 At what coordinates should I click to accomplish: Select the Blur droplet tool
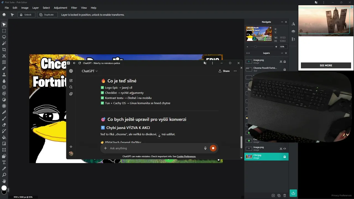(4, 81)
